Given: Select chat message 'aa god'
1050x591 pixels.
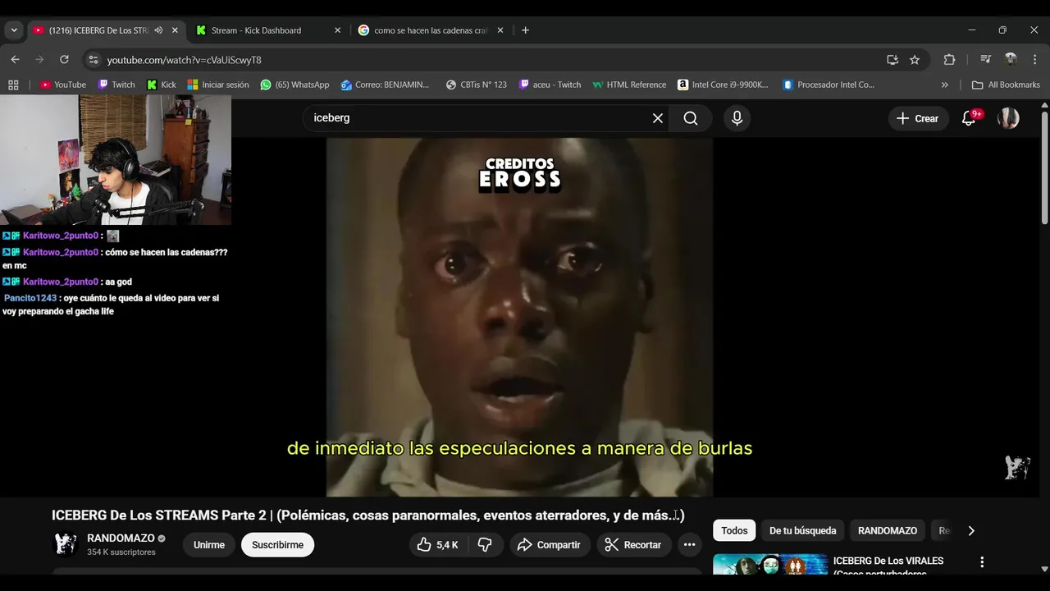Looking at the screenshot, I should [x=118, y=282].
